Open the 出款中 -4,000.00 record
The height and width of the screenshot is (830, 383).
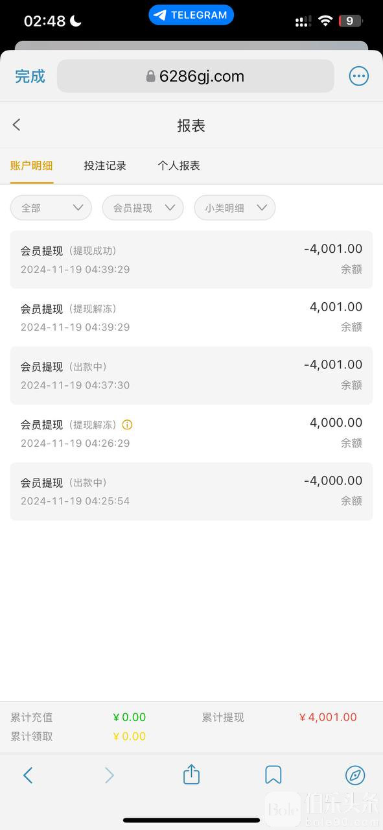191,492
